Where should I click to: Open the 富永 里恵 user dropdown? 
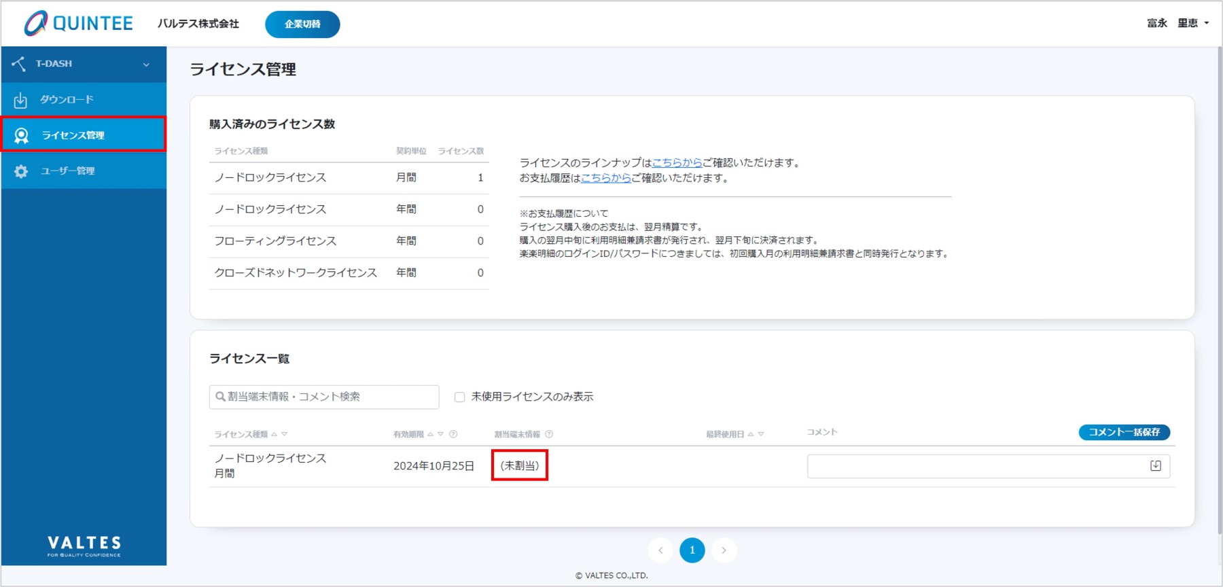1177,24
